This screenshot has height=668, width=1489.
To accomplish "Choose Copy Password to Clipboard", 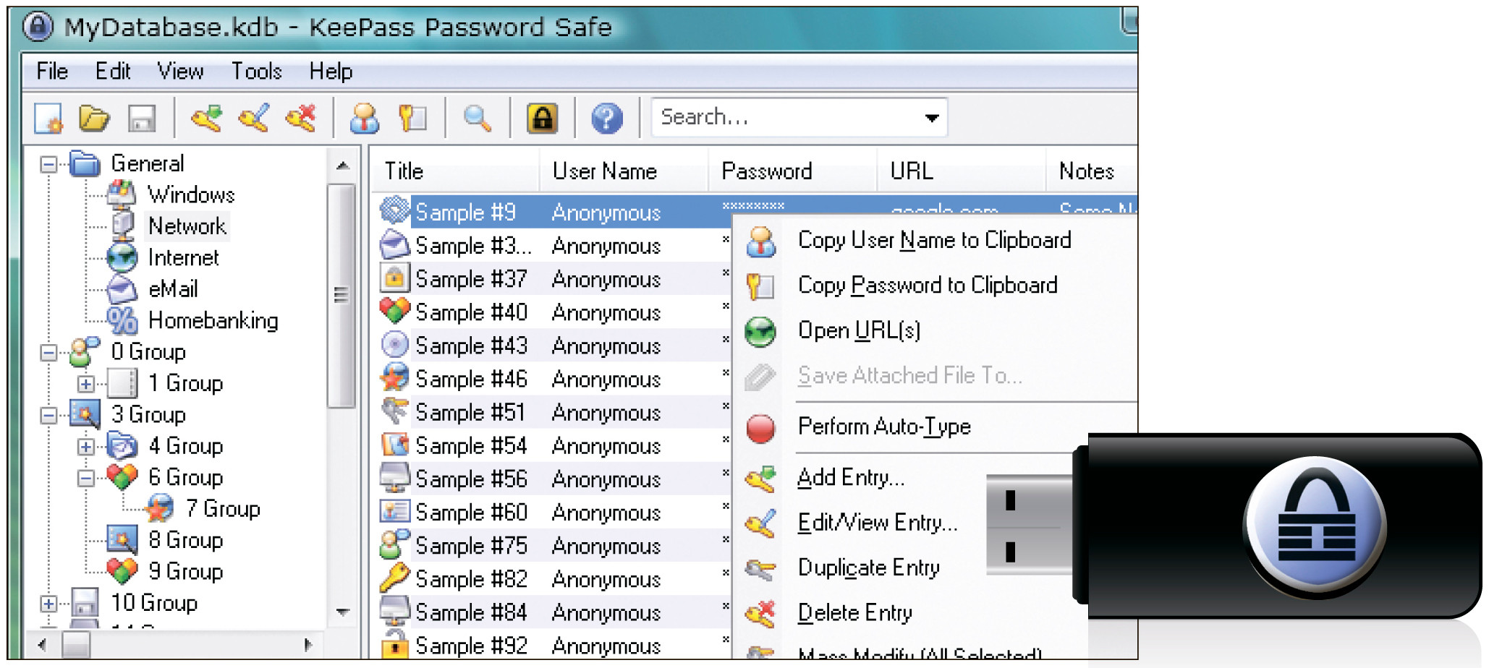I will click(927, 286).
